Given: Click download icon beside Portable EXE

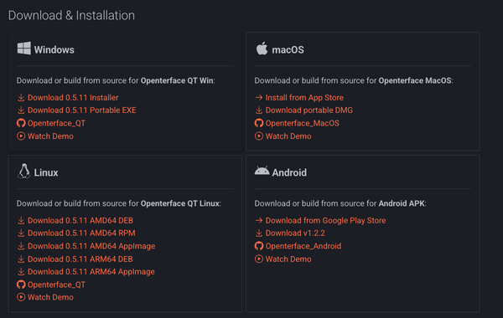Looking at the screenshot, I should click(x=21, y=110).
